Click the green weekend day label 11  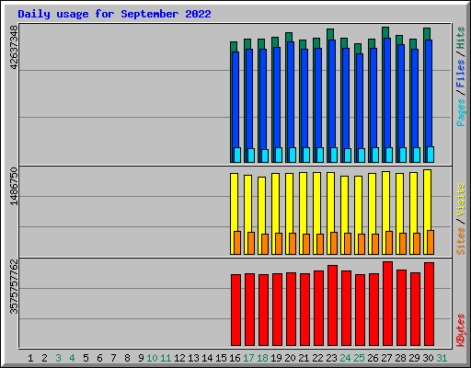pyautogui.click(x=166, y=358)
